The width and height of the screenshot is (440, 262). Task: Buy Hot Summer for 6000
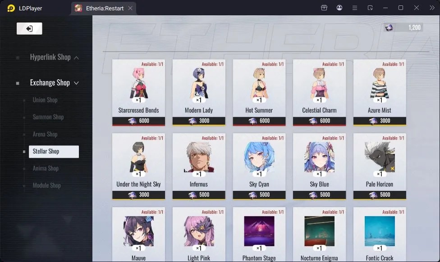pos(259,121)
